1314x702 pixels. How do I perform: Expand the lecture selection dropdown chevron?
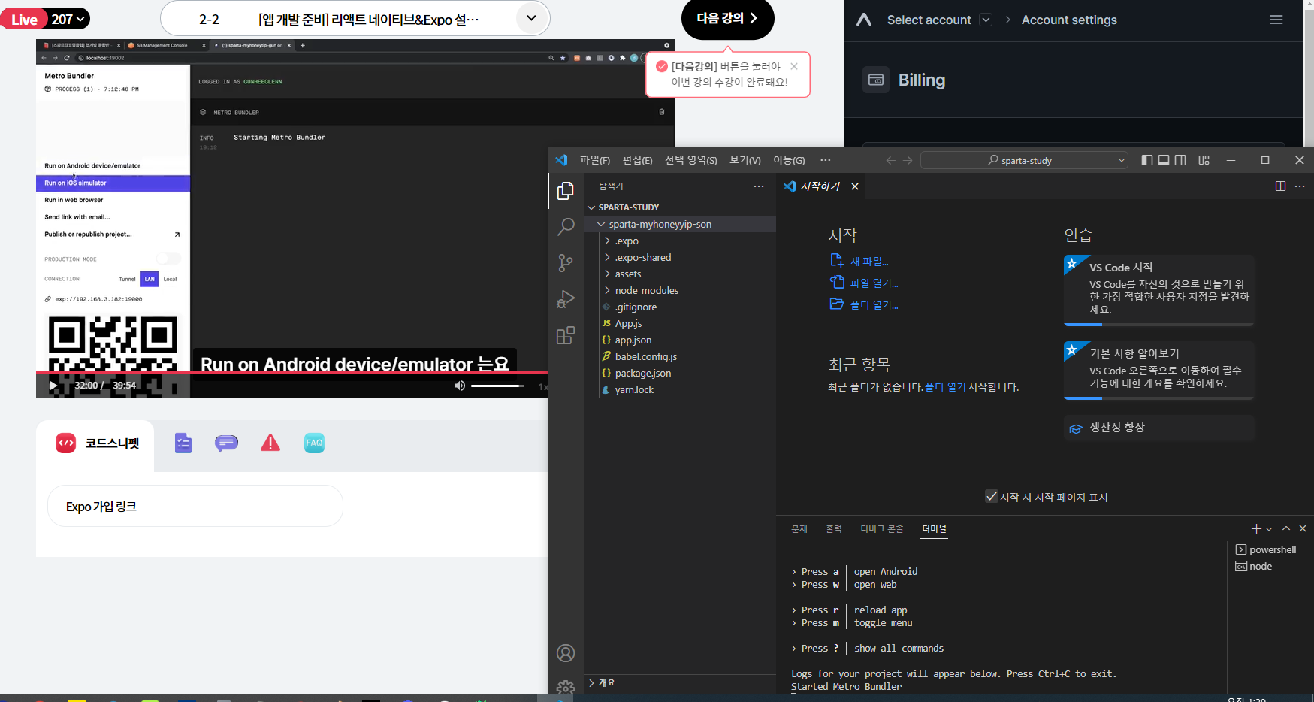pos(531,18)
